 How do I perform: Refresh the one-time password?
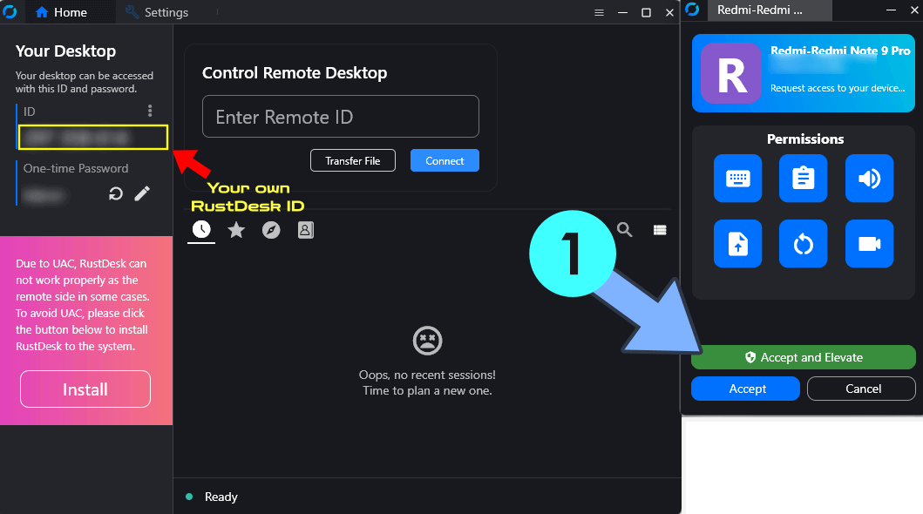click(x=115, y=193)
